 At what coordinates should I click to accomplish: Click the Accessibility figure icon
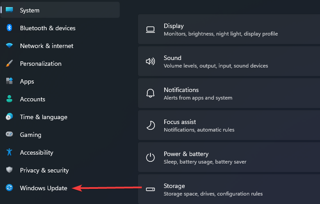coord(9,152)
